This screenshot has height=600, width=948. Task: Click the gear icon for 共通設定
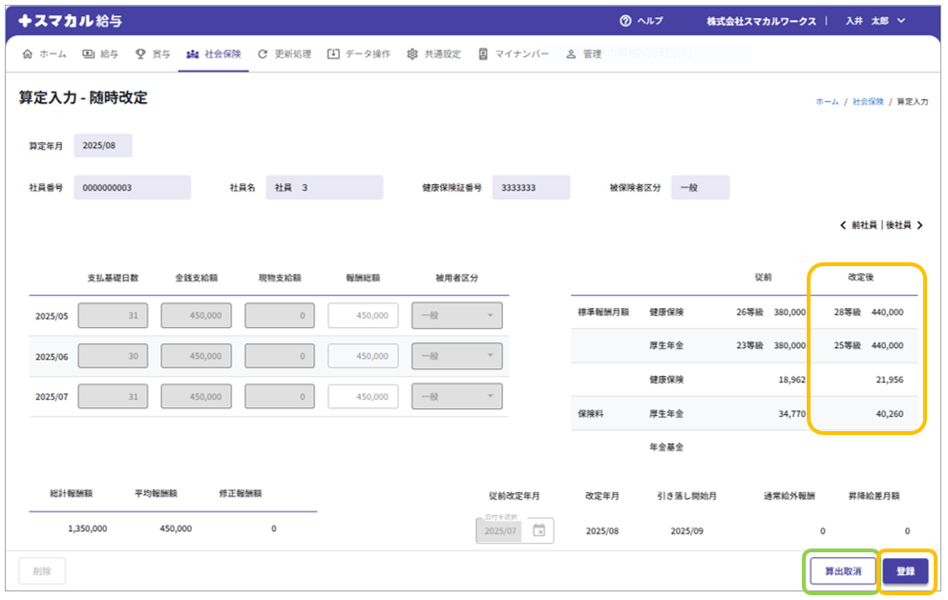[x=412, y=54]
